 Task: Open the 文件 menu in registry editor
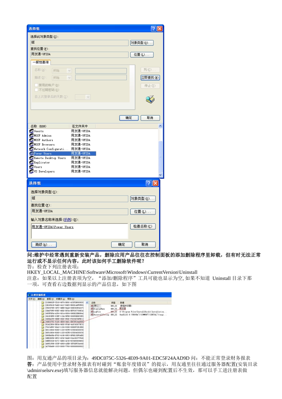point(32,299)
